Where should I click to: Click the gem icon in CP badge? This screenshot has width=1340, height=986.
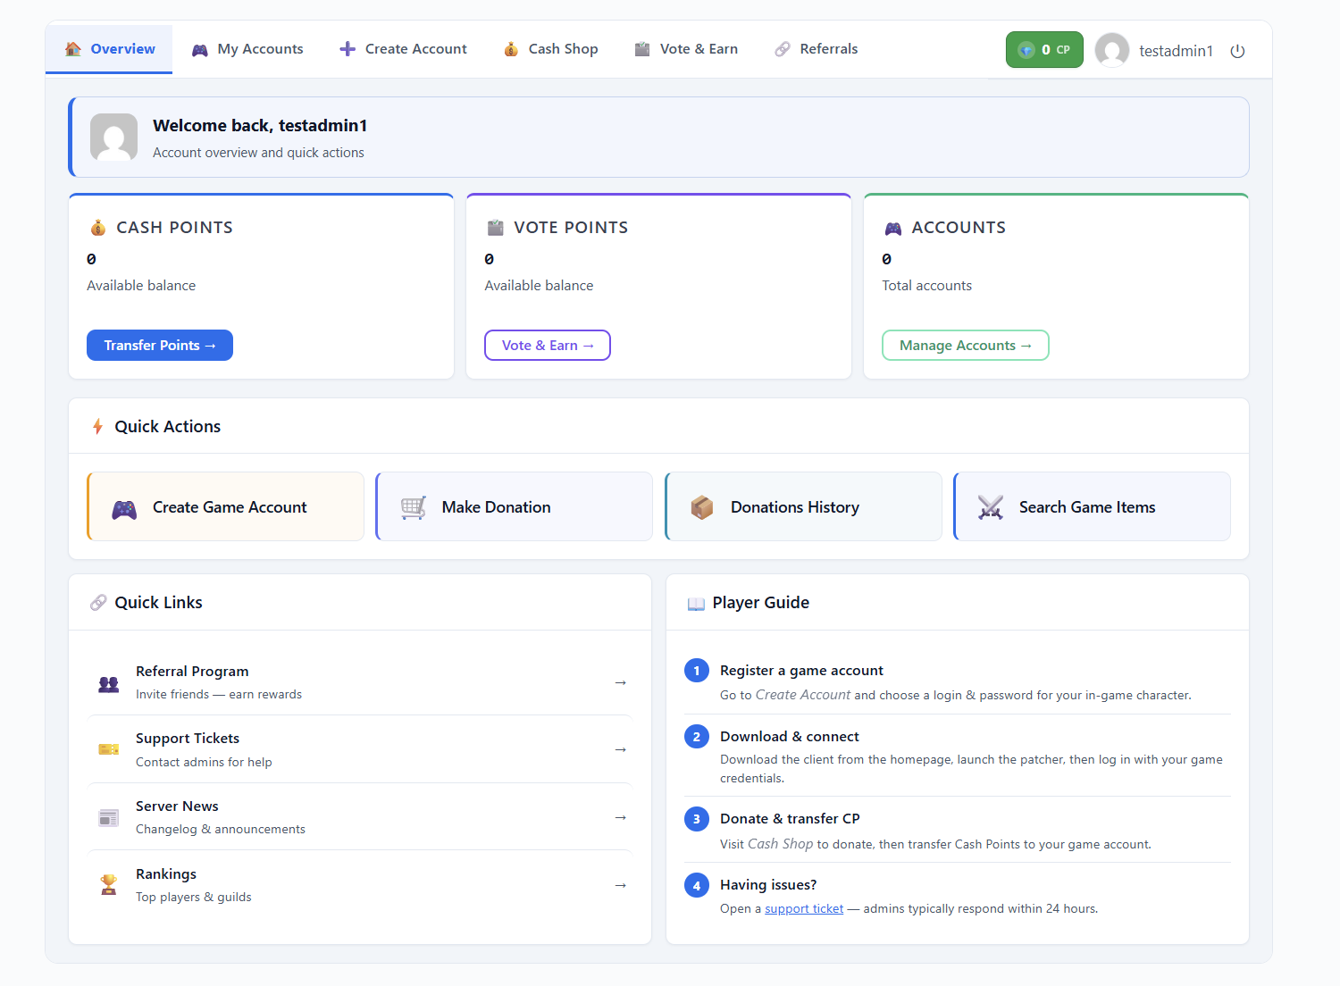pos(1026,50)
